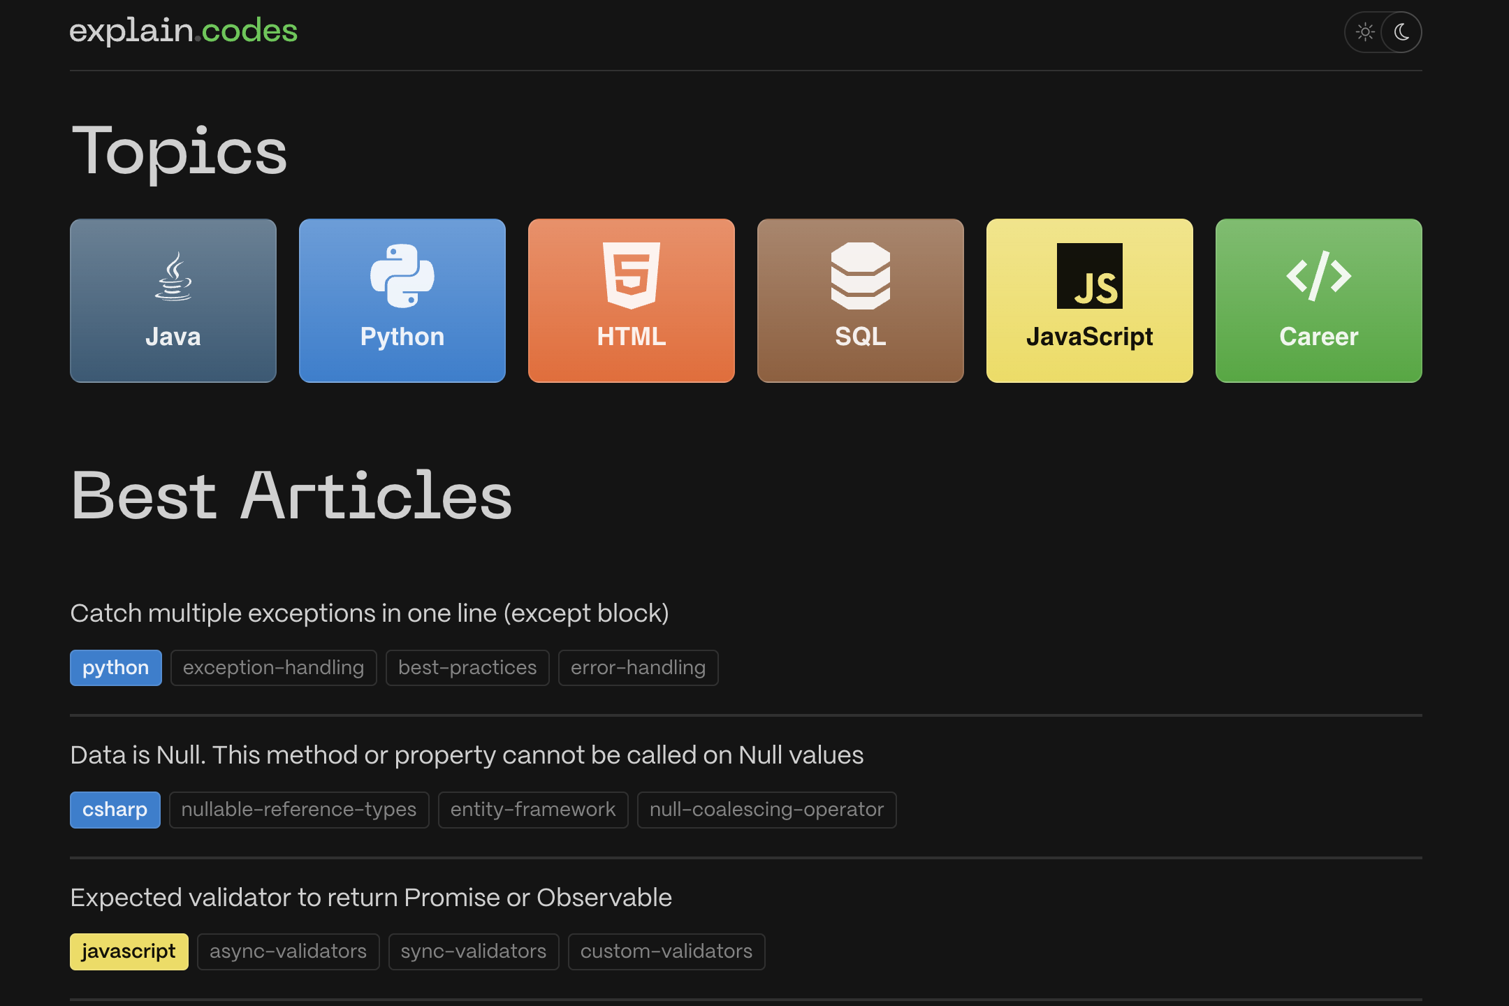Click the Best Articles heading
This screenshot has height=1006, width=1509.
click(x=292, y=495)
